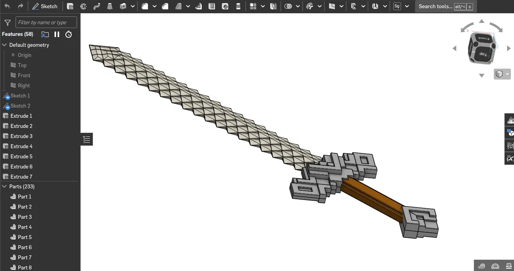Collapse the Parts (233) list
This screenshot has height=271, width=514.
(5, 186)
